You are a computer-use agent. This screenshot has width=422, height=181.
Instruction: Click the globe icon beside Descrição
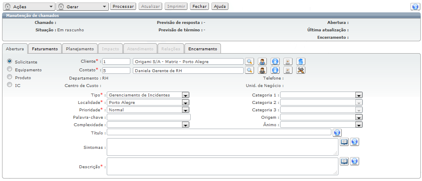pyautogui.click(x=354, y=161)
